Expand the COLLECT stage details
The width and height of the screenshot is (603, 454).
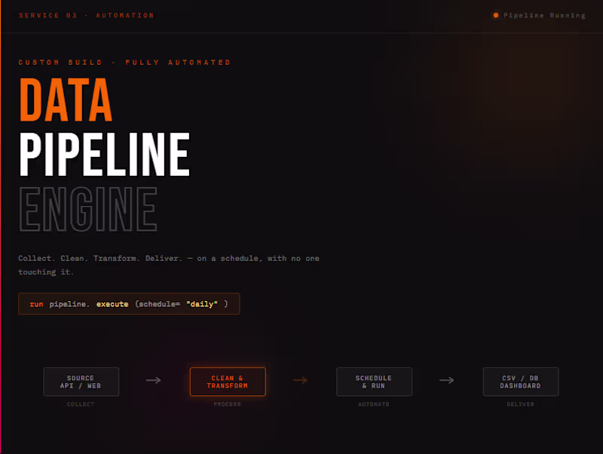click(81, 404)
